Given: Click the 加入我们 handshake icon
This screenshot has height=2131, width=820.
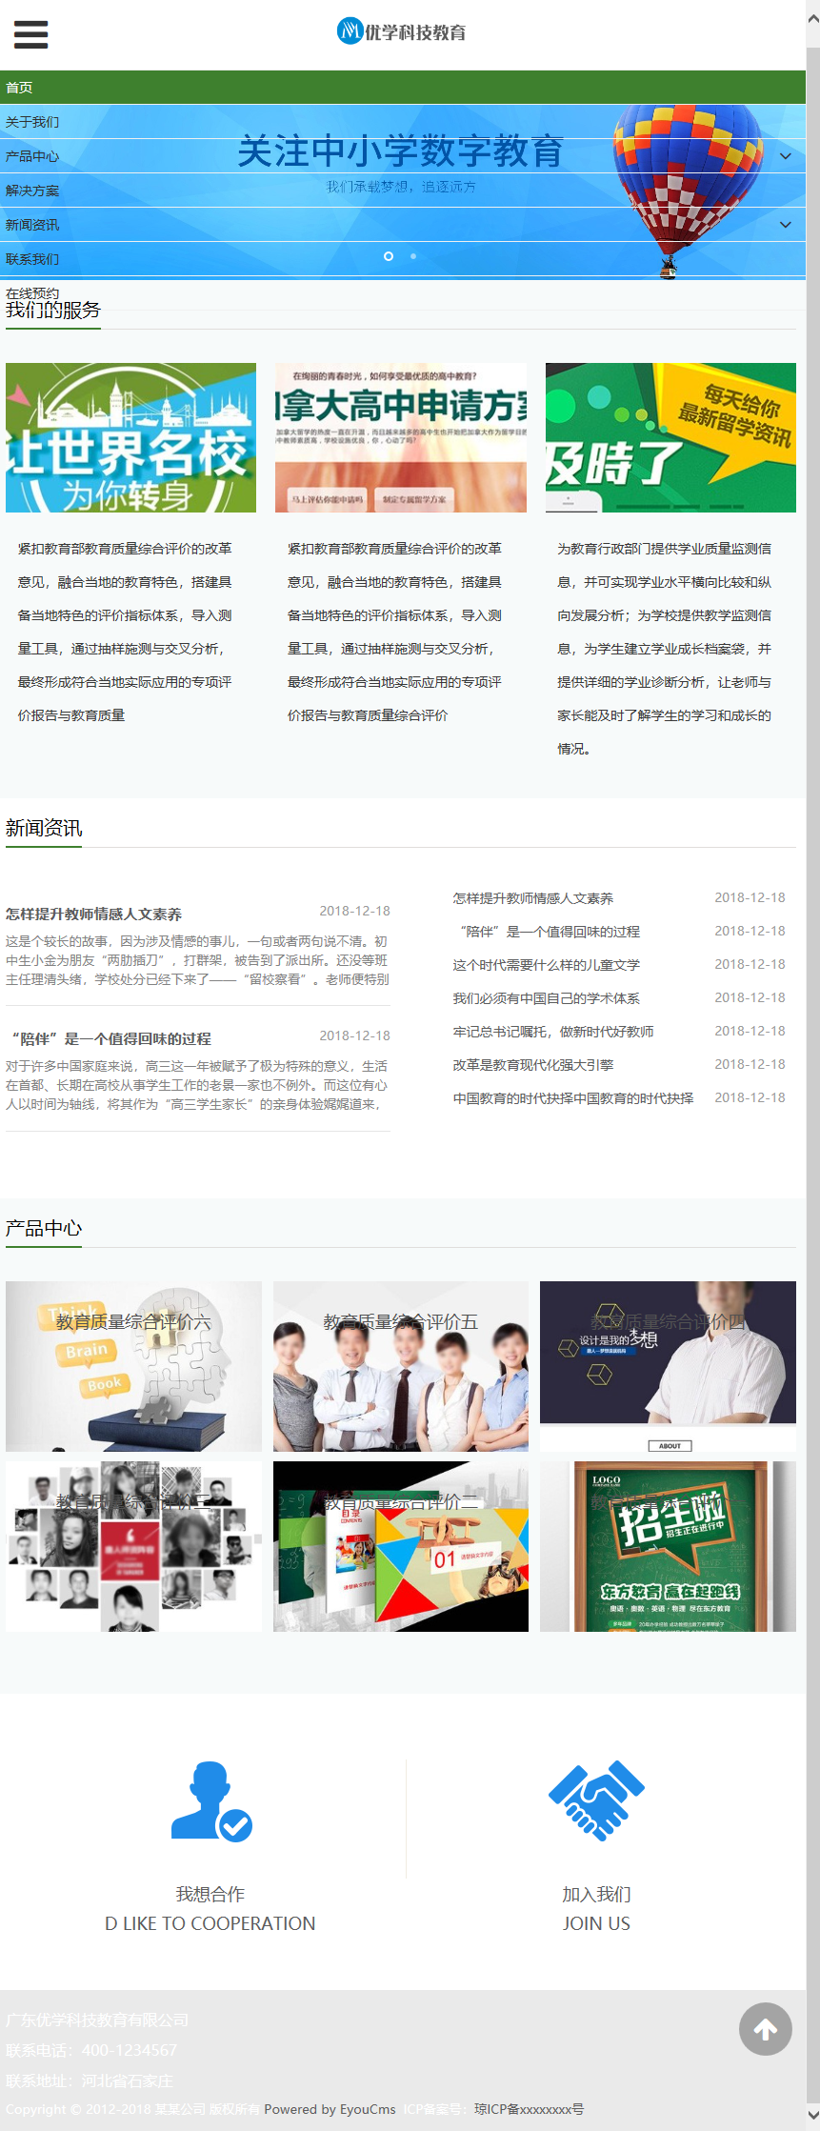Looking at the screenshot, I should 596,1799.
